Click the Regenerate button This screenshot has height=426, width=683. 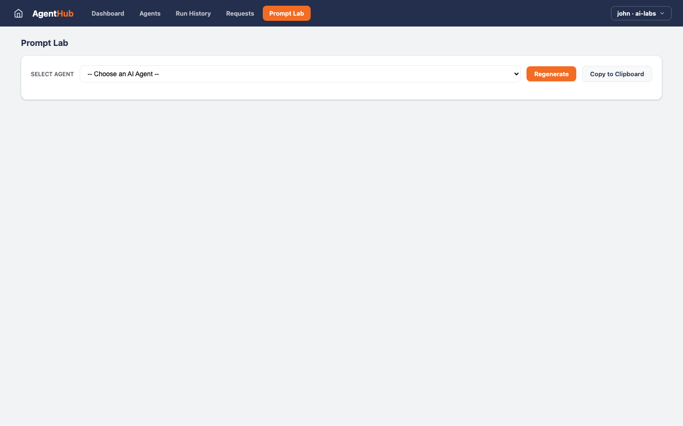[x=551, y=74]
